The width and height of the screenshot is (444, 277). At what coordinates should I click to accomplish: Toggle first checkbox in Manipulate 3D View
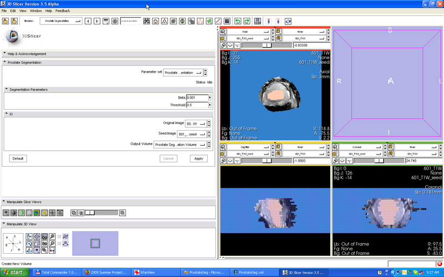click(x=58, y=237)
